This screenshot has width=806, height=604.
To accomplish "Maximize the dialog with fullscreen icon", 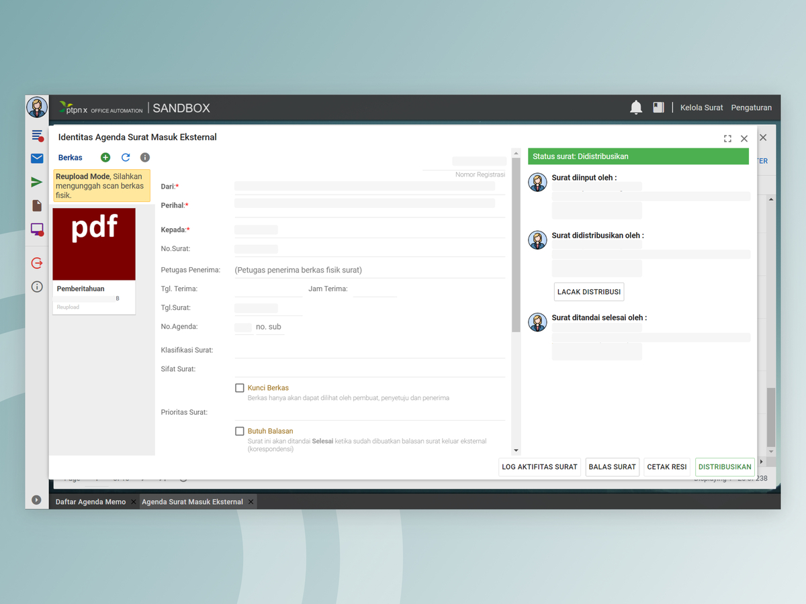I will (727, 138).
